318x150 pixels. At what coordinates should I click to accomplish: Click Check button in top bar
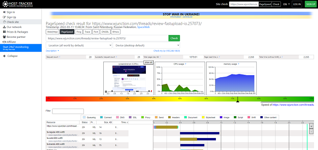coord(276,4)
